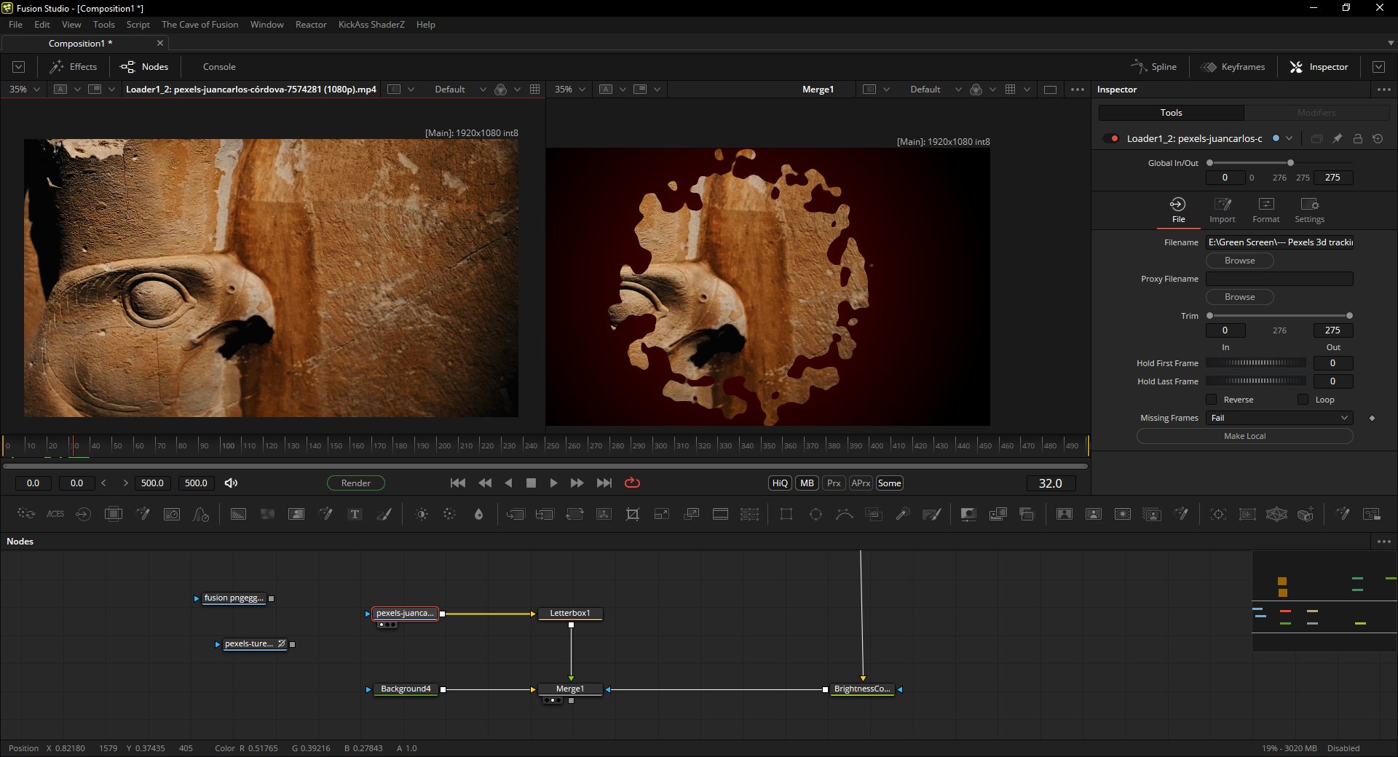Click Browse under Proxy Filename
Viewport: 1398px width, 757px height.
tap(1239, 297)
